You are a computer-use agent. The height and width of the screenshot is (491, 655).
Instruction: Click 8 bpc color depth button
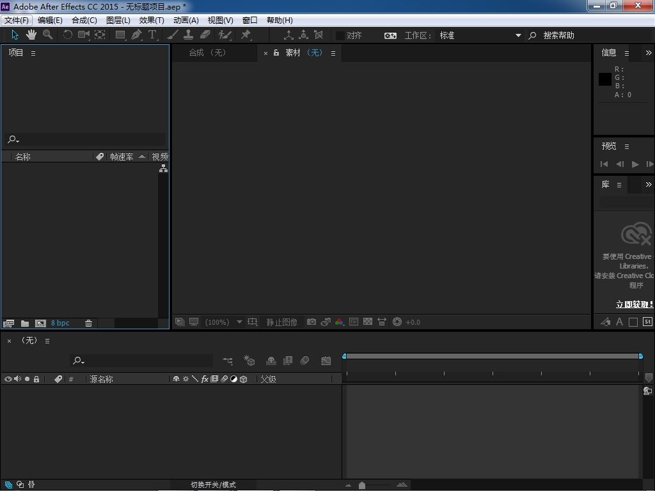coord(60,323)
